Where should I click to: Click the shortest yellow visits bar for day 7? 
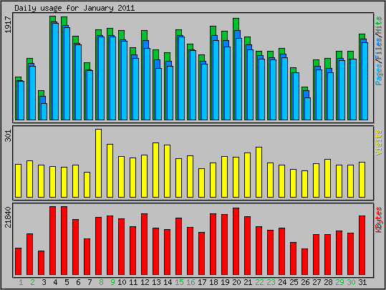(x=87, y=185)
